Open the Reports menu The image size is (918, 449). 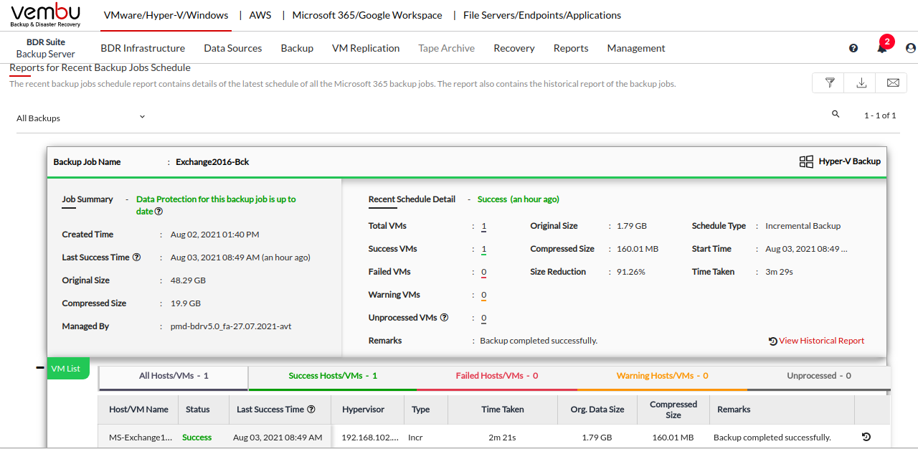click(x=571, y=48)
